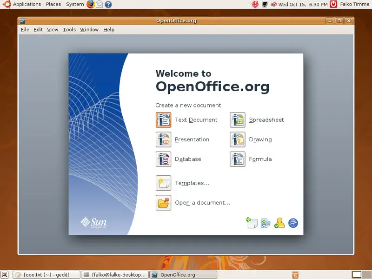This screenshot has width=372, height=279.
Task: Click the Open a document... label
Action: (x=202, y=203)
